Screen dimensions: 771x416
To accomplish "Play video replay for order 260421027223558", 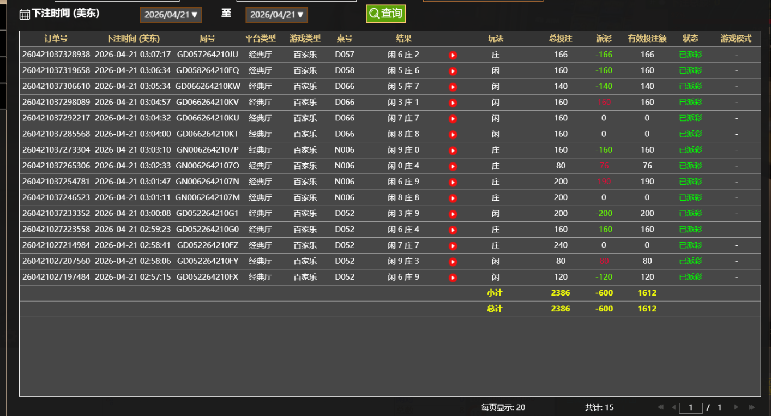I will pyautogui.click(x=453, y=230).
